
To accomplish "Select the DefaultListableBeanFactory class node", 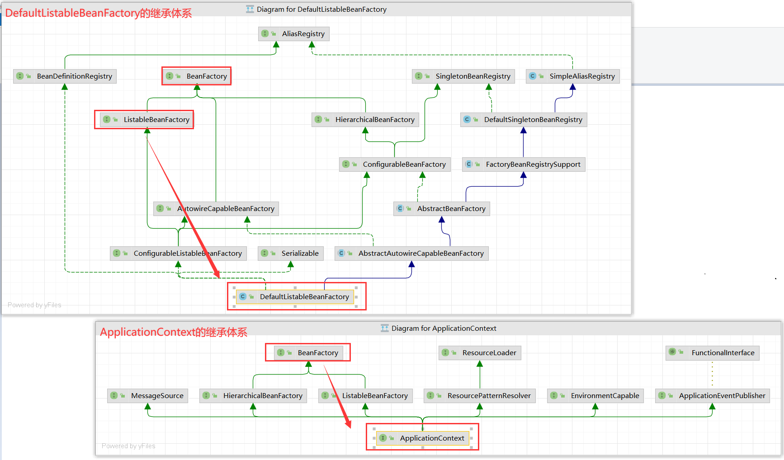I will 295,297.
